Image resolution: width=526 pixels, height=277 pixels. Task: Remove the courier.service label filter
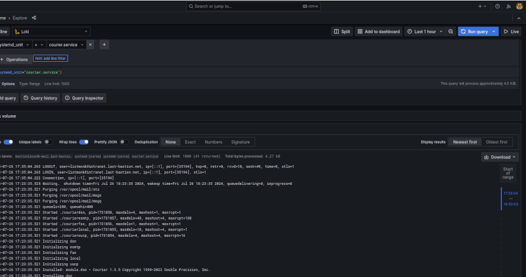click(x=91, y=45)
